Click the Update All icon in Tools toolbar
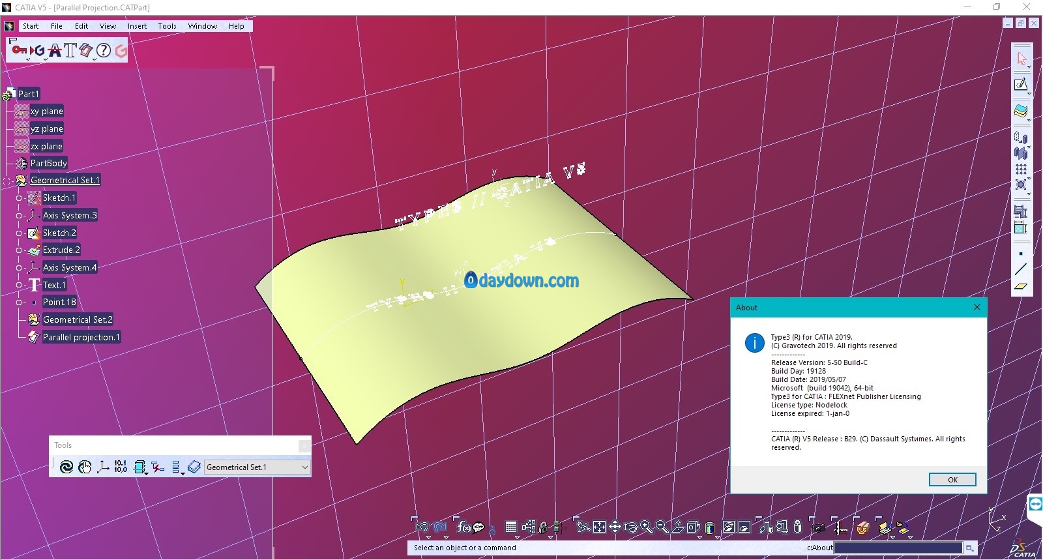The image size is (1043, 560). click(66, 467)
